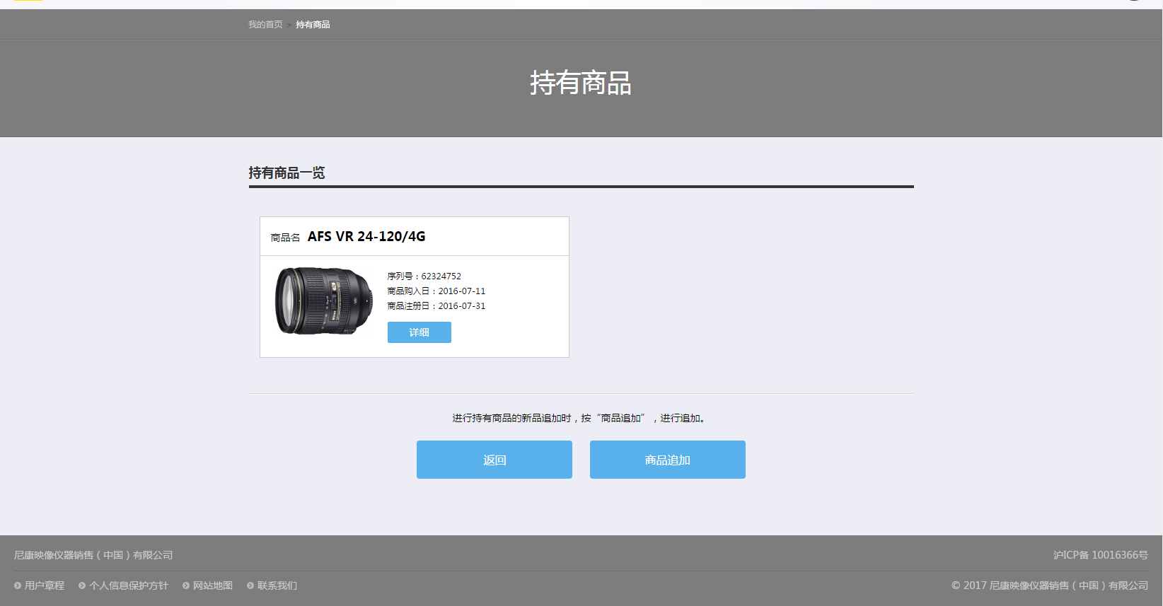
Task: Select the serial number 序列号：62324752
Action: 424,276
